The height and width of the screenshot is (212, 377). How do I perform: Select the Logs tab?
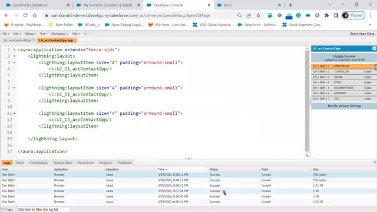[x=6, y=163]
